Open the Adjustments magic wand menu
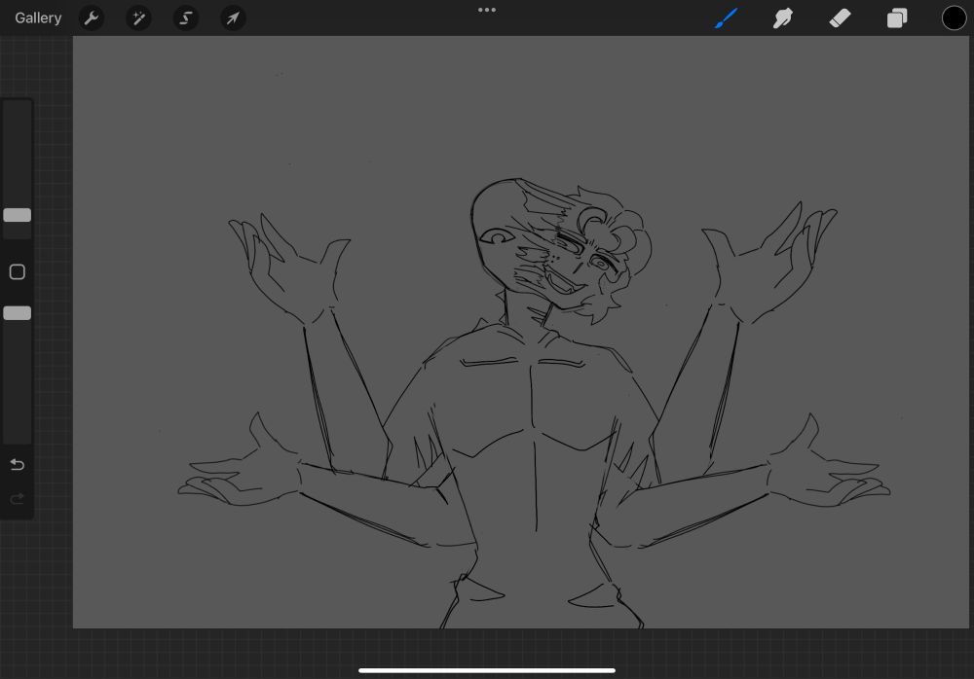This screenshot has height=679, width=974. [138, 18]
